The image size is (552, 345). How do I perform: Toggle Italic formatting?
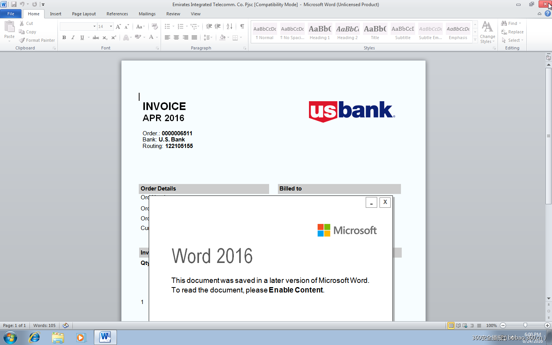click(x=73, y=38)
